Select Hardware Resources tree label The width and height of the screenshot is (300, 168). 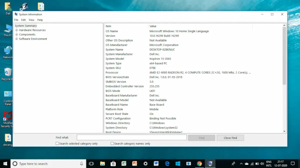click(32, 30)
